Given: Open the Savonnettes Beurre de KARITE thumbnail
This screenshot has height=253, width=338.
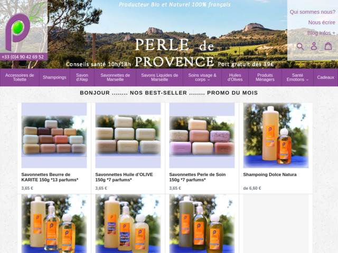Looking at the screenshot, I should pos(54,135).
